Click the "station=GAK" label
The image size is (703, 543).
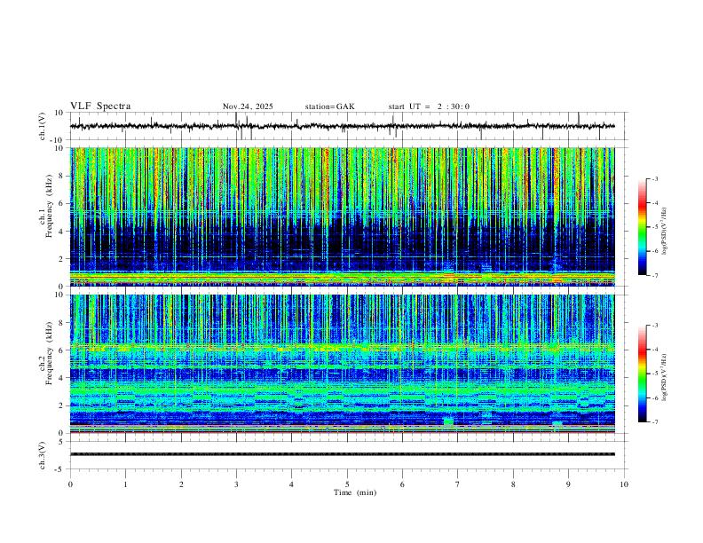(x=330, y=106)
